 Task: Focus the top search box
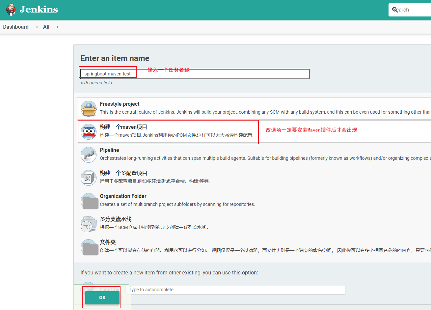pos(410,10)
